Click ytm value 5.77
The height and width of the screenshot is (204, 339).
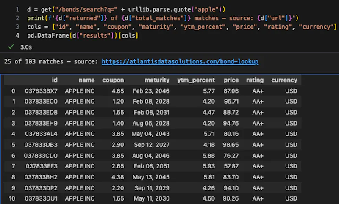(x=209, y=91)
